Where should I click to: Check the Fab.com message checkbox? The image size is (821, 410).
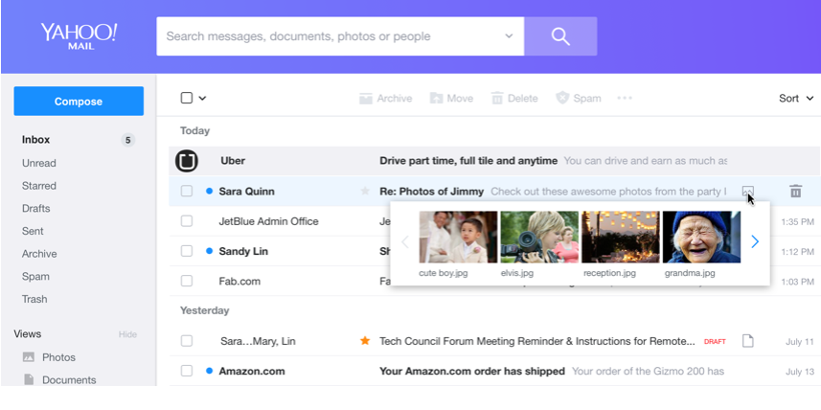click(x=187, y=282)
